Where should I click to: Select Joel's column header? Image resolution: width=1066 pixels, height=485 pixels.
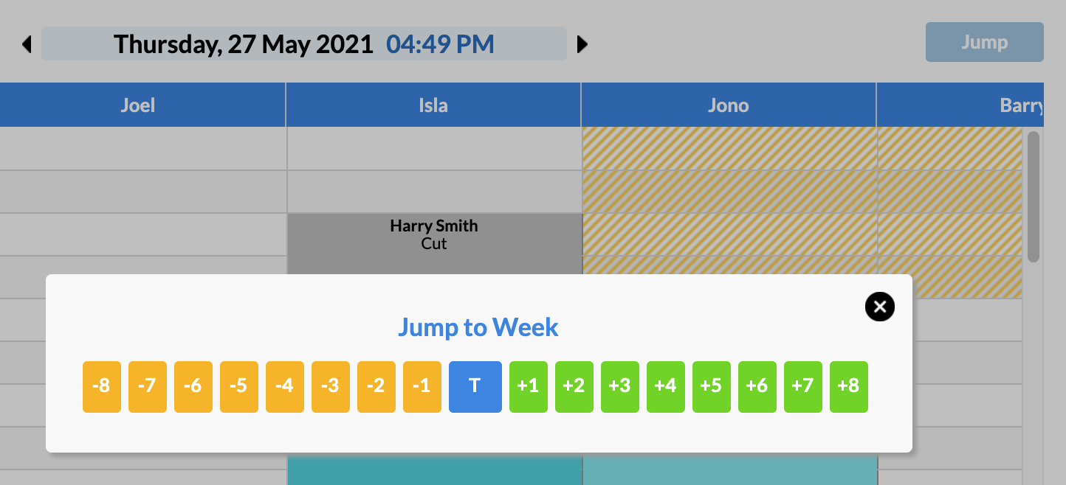coord(137,105)
